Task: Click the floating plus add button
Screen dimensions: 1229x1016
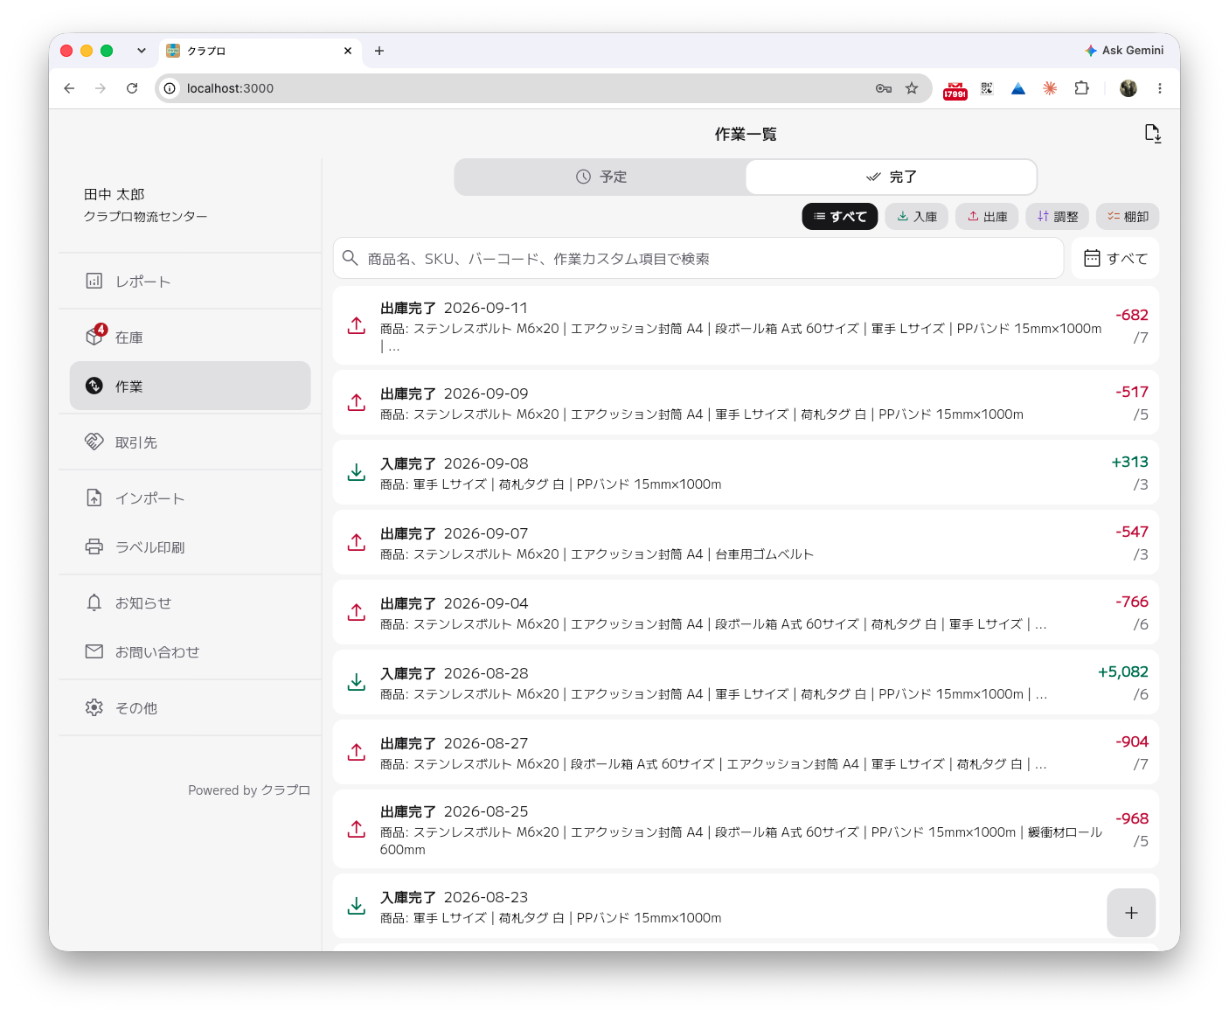Action: click(x=1131, y=913)
